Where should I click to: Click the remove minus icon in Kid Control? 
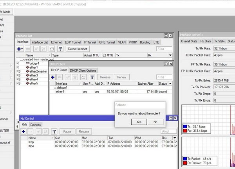[31, 132]
